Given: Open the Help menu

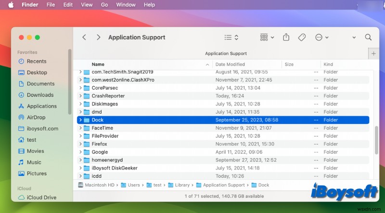Looking at the screenshot, I should 149,5.
